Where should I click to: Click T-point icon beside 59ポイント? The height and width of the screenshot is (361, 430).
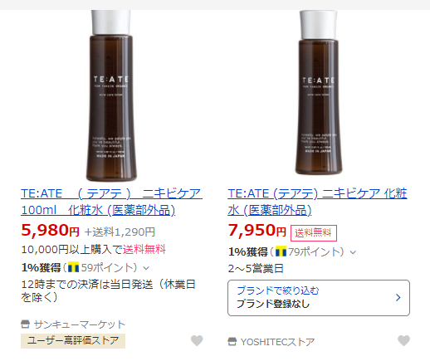point(74,267)
